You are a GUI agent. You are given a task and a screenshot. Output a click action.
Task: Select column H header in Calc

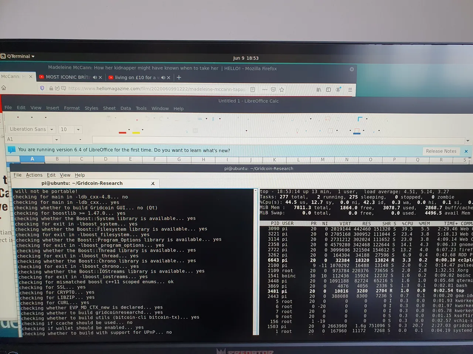coord(203,159)
